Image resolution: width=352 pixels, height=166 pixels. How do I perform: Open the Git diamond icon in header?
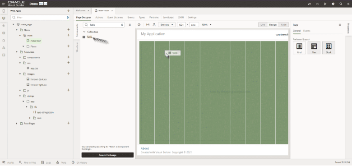[333, 4]
